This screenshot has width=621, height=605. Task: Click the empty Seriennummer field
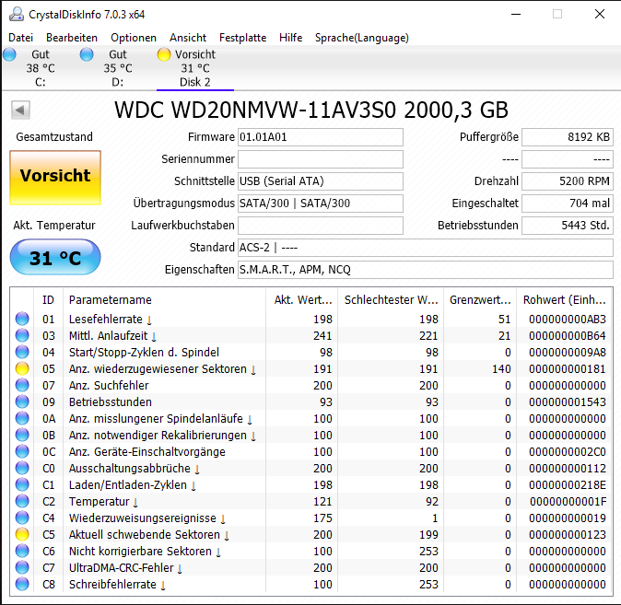pos(321,159)
